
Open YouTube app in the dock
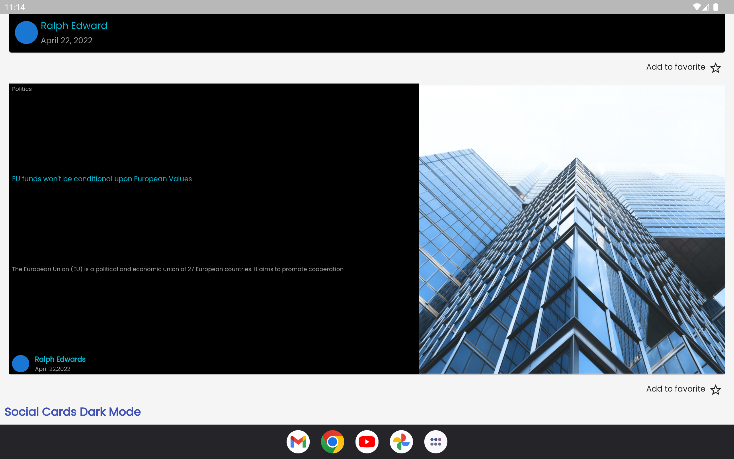[x=367, y=442]
